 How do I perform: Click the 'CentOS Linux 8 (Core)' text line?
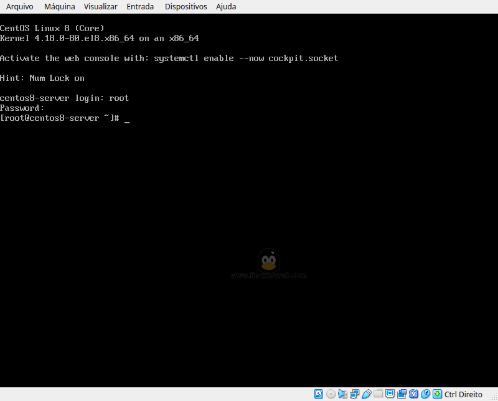(x=52, y=28)
